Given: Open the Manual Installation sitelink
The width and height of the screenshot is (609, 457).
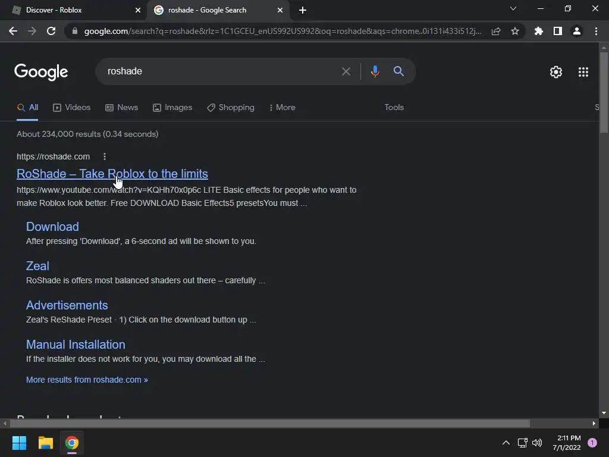Looking at the screenshot, I should pyautogui.click(x=76, y=345).
